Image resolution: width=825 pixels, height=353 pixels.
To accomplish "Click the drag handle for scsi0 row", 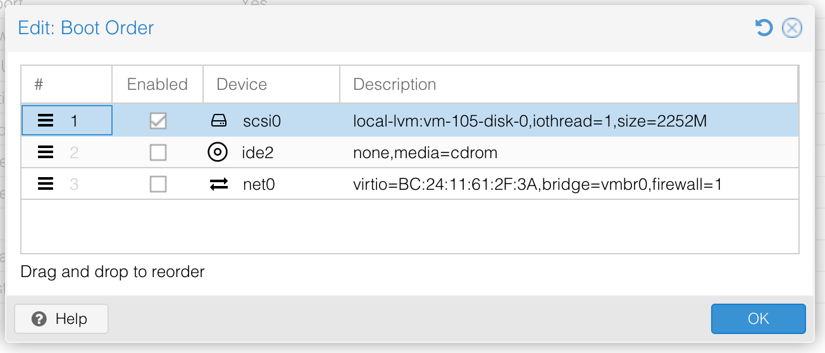I will pos(46,121).
